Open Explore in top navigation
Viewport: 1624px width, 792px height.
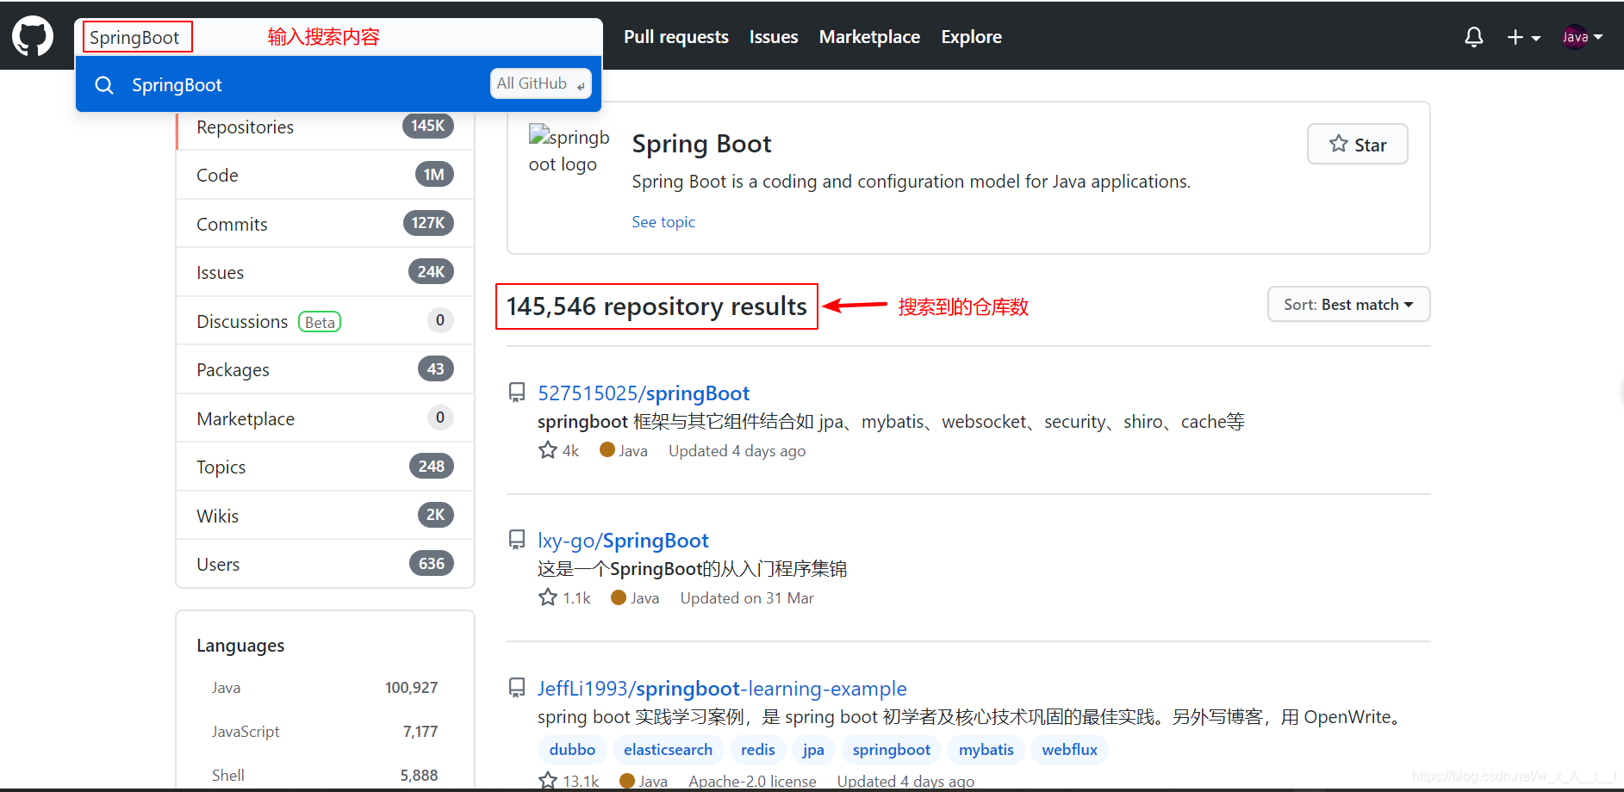tap(971, 37)
